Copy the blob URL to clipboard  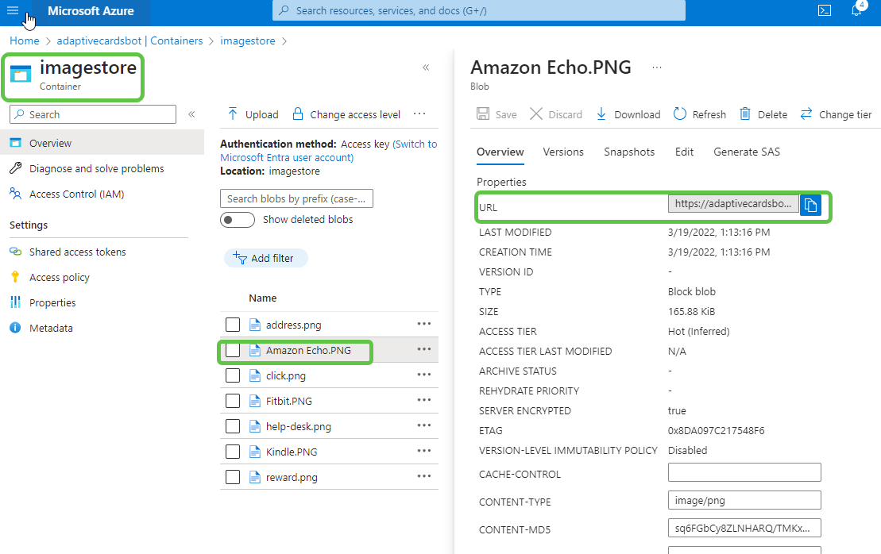tap(810, 206)
